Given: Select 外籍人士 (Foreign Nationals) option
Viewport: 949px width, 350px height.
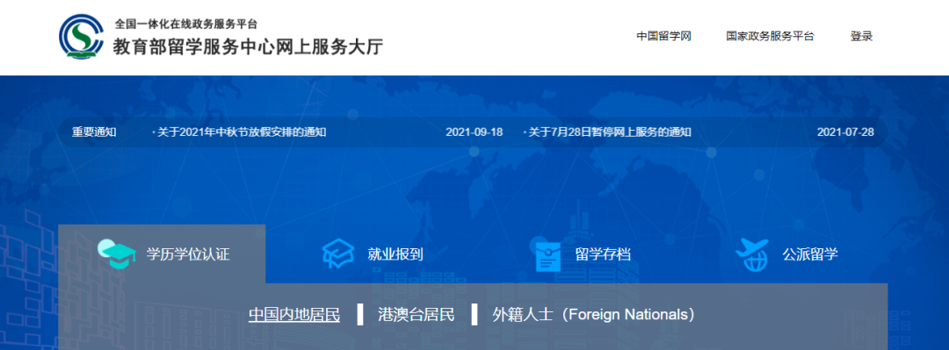Looking at the screenshot, I should (x=594, y=315).
